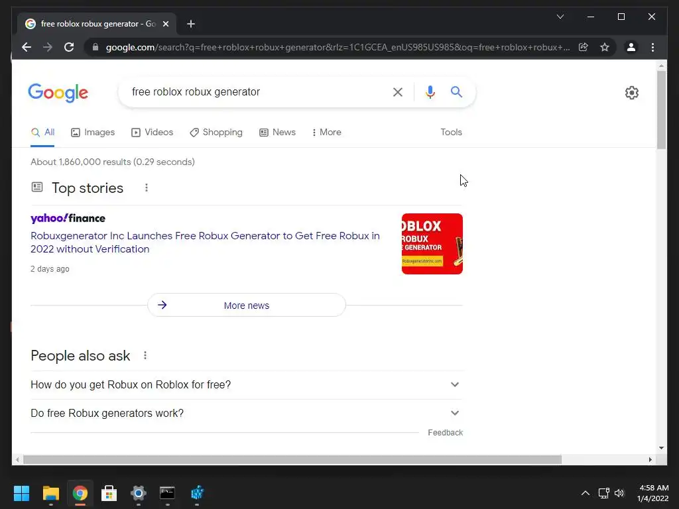Open Chrome's three-dot menu
Screen dimensions: 679x509
(652, 47)
